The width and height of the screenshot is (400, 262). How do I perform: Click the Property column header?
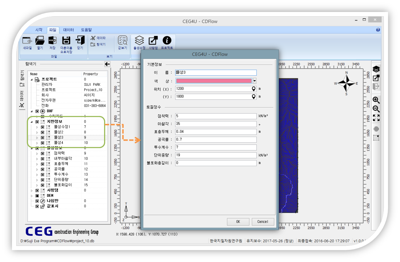pyautogui.click(x=91, y=74)
